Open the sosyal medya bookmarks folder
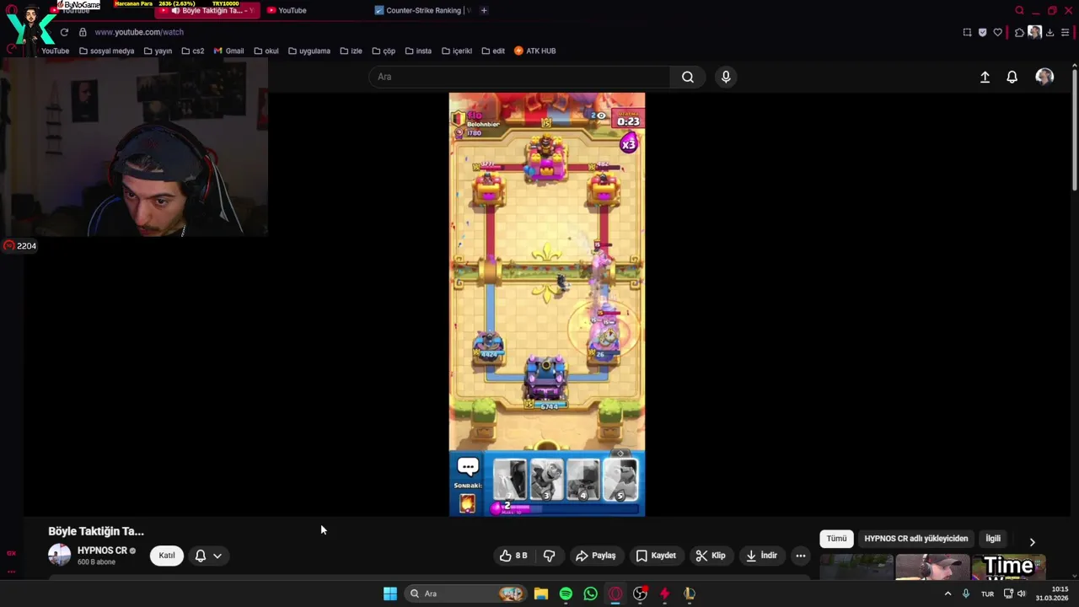The width and height of the screenshot is (1079, 607). [x=106, y=51]
